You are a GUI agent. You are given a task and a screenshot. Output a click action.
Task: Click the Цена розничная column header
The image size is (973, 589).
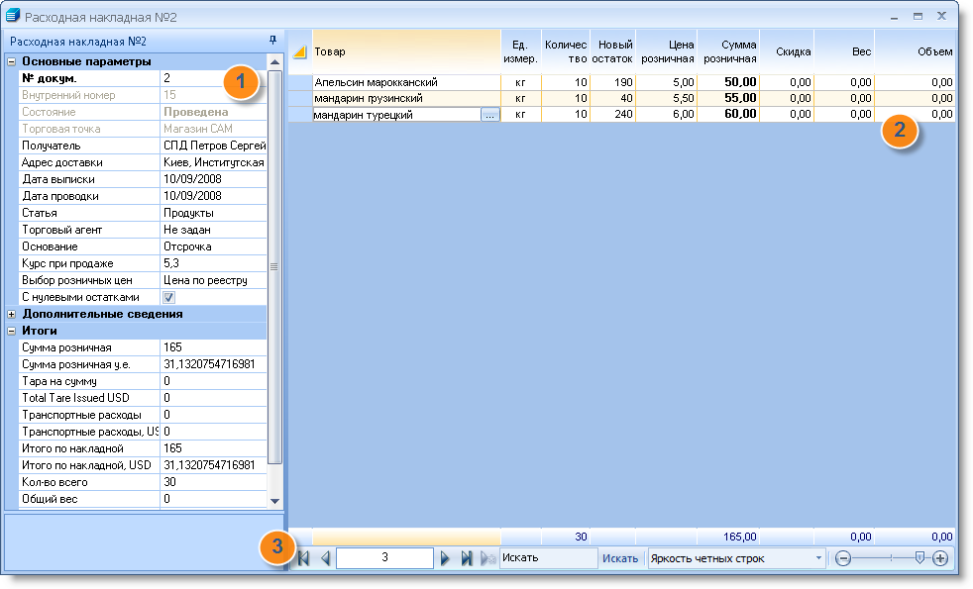click(x=667, y=52)
